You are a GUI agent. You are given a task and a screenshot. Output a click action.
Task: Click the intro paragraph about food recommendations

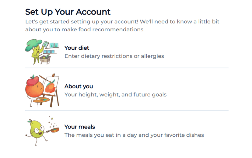coord(122,26)
